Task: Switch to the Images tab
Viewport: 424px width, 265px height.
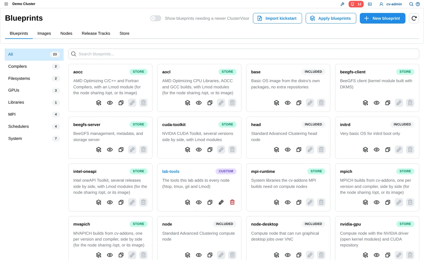Action: pos(44,33)
